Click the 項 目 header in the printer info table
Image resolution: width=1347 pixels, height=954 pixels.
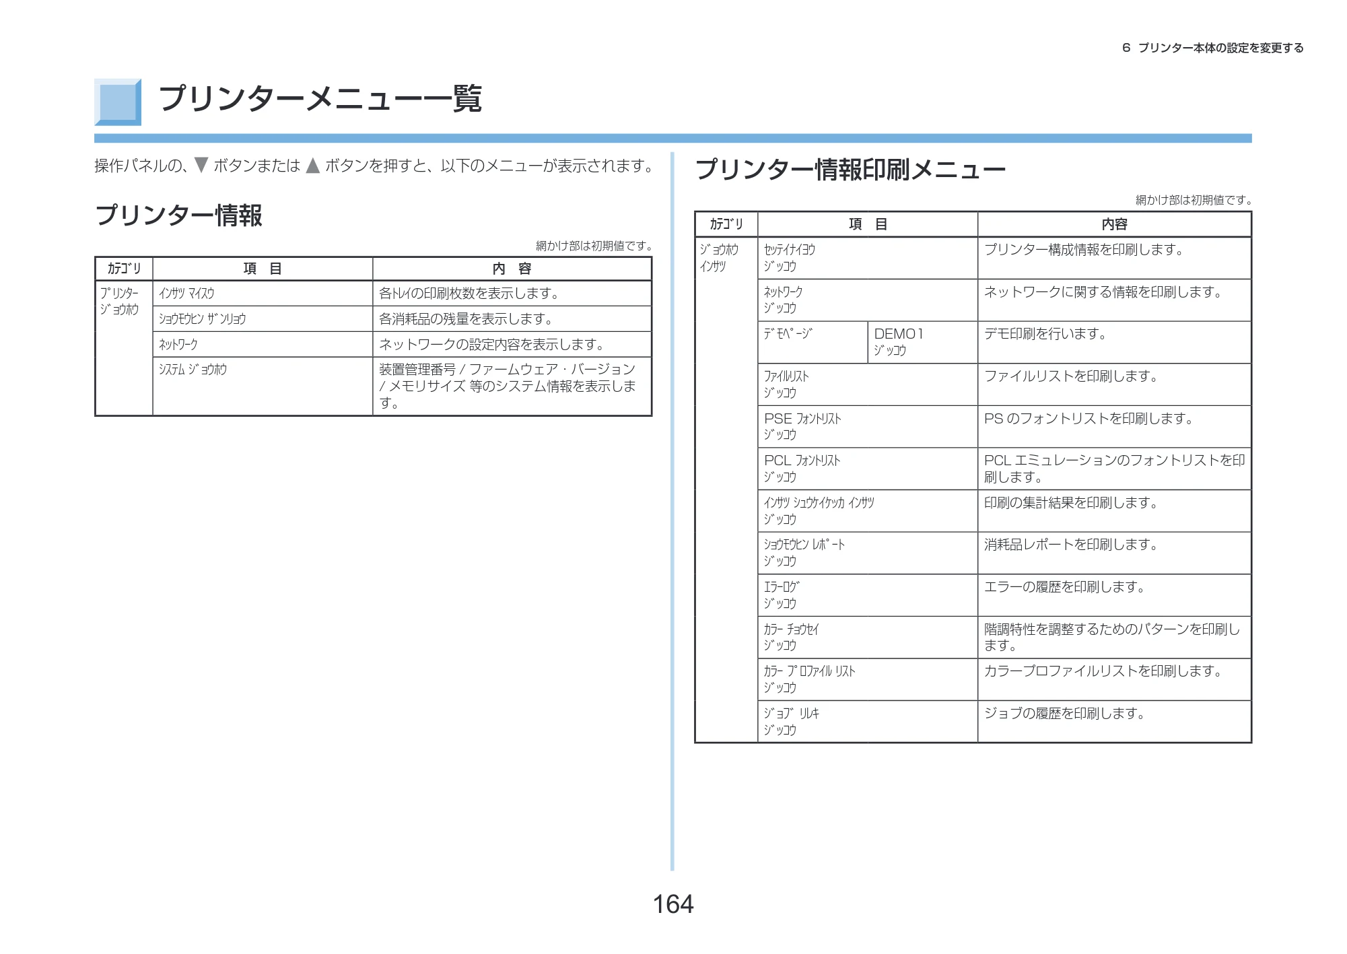coord(263,269)
